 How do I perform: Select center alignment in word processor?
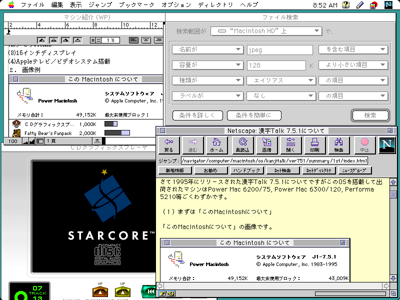(146, 40)
